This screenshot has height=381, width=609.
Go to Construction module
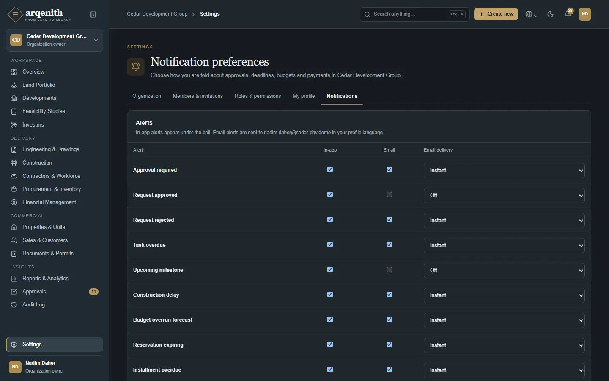(55, 163)
